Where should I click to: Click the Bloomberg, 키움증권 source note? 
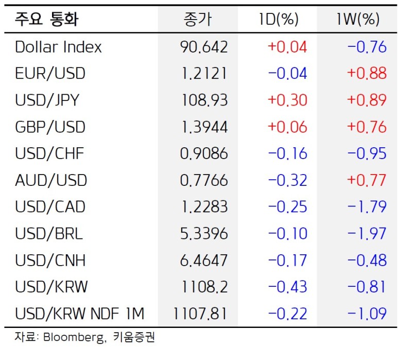point(85,338)
